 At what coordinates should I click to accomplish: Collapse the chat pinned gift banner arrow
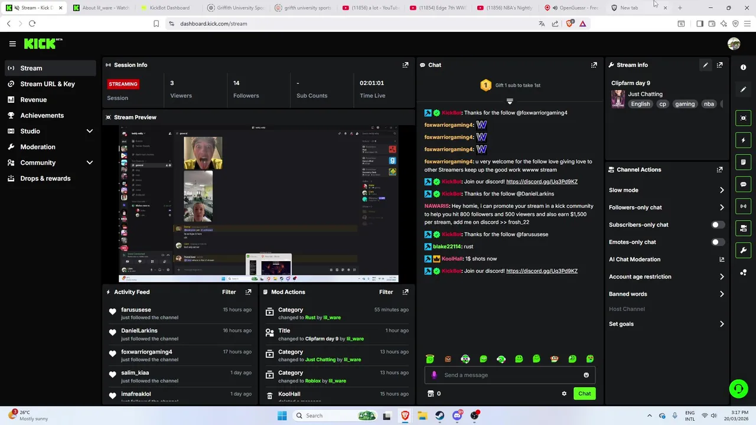(x=510, y=102)
